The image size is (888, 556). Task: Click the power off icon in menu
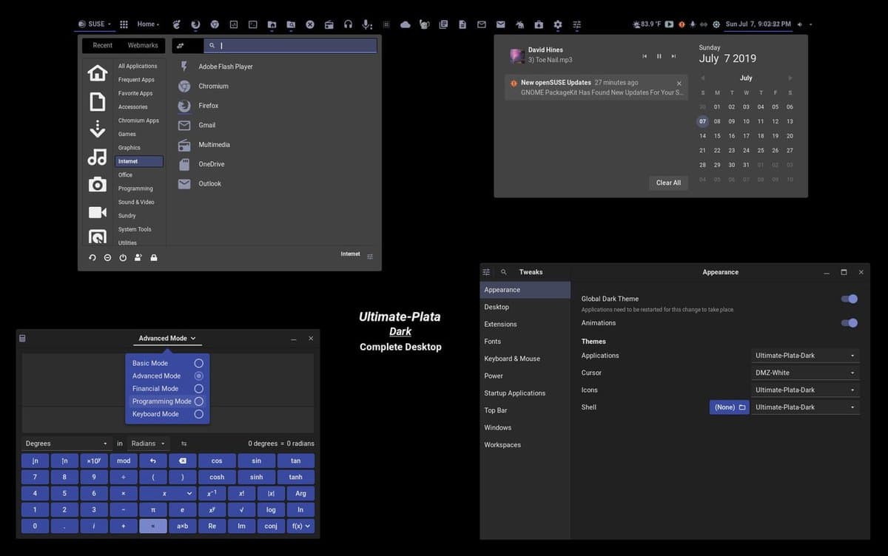click(123, 257)
